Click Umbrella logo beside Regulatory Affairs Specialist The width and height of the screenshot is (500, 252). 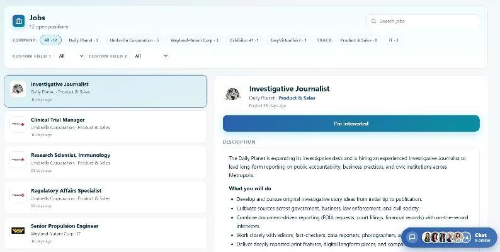(18, 195)
